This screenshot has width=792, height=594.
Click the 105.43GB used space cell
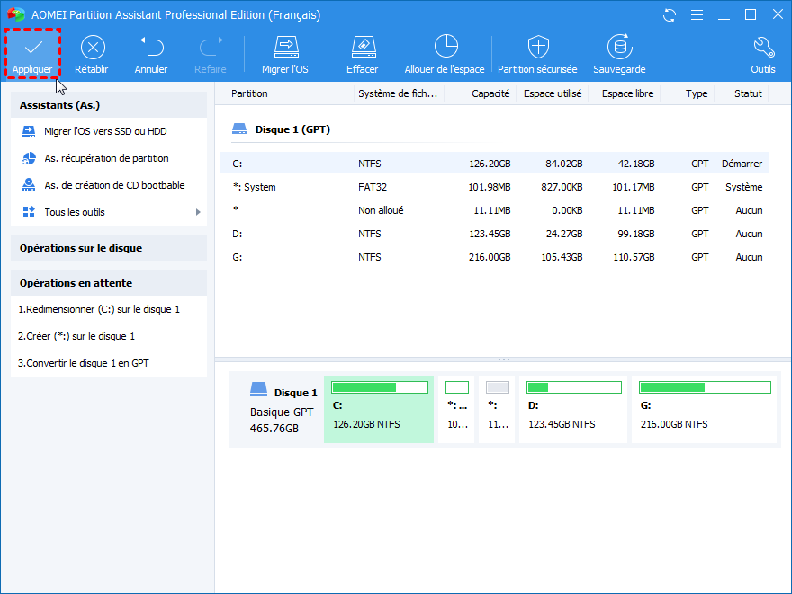pos(562,258)
